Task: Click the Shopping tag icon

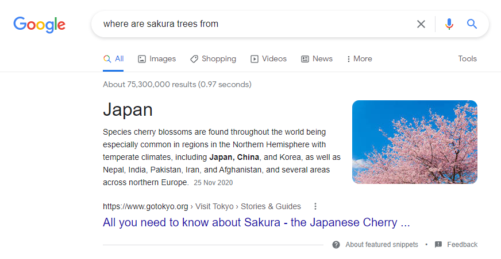Action: click(194, 58)
